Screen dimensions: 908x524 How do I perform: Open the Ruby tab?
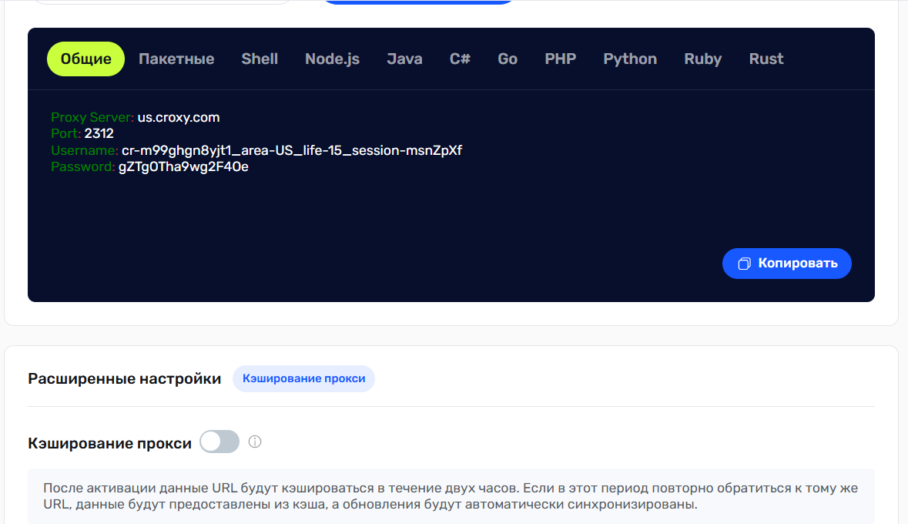point(702,59)
